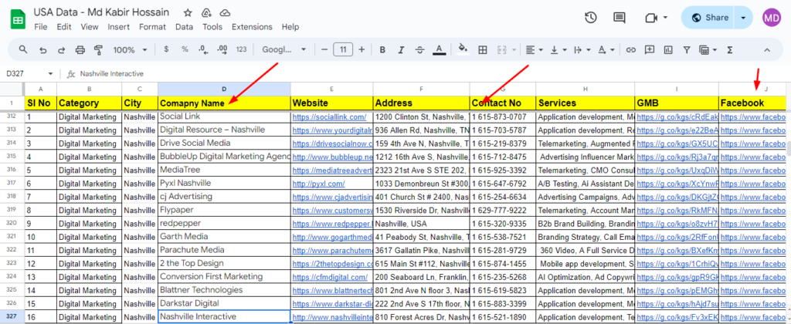Open vertical align dropdown
The image size is (791, 324).
[x=558, y=49]
